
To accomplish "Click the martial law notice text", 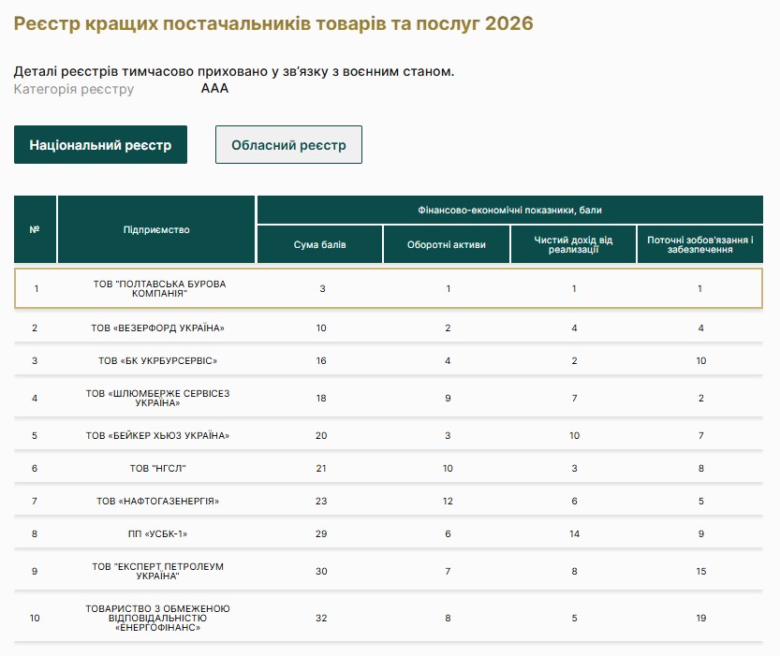I will 234,71.
